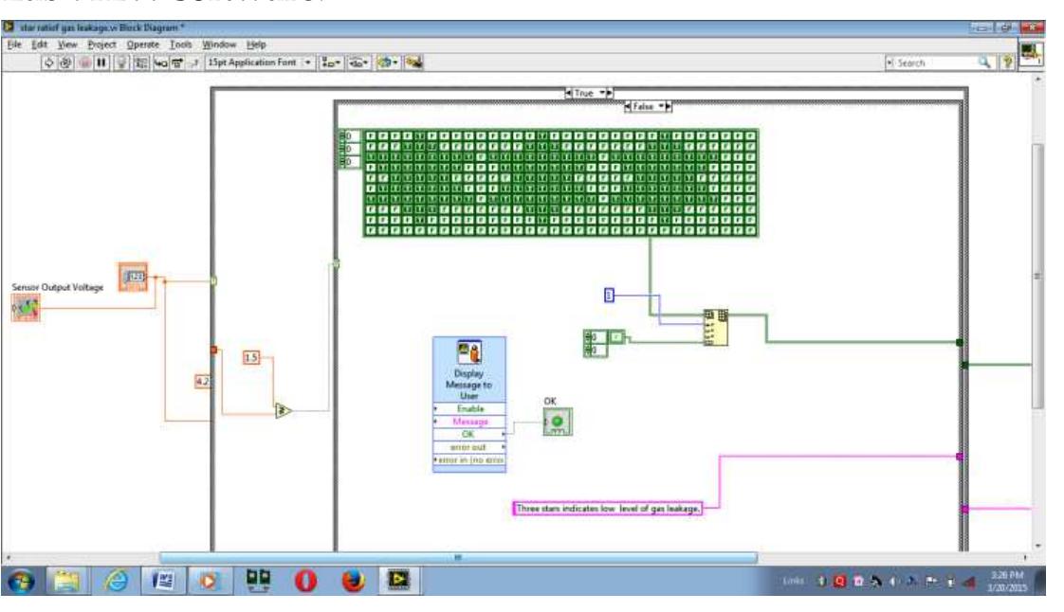Click the Clean Up Diagram icon

click(x=413, y=63)
